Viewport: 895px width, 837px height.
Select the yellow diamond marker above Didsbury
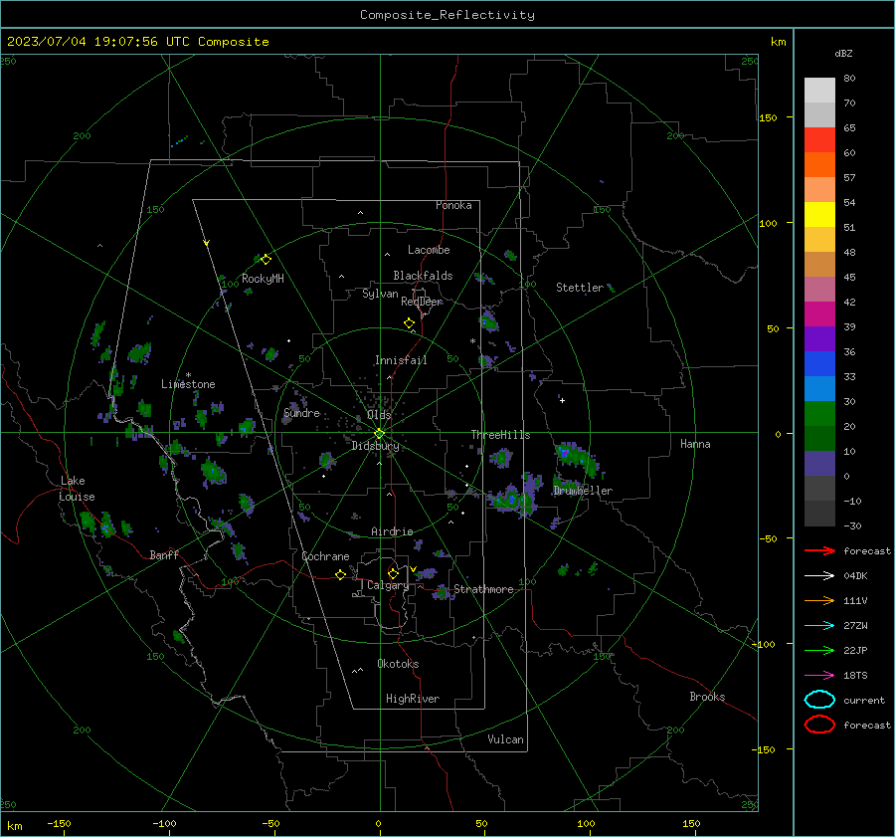click(379, 434)
